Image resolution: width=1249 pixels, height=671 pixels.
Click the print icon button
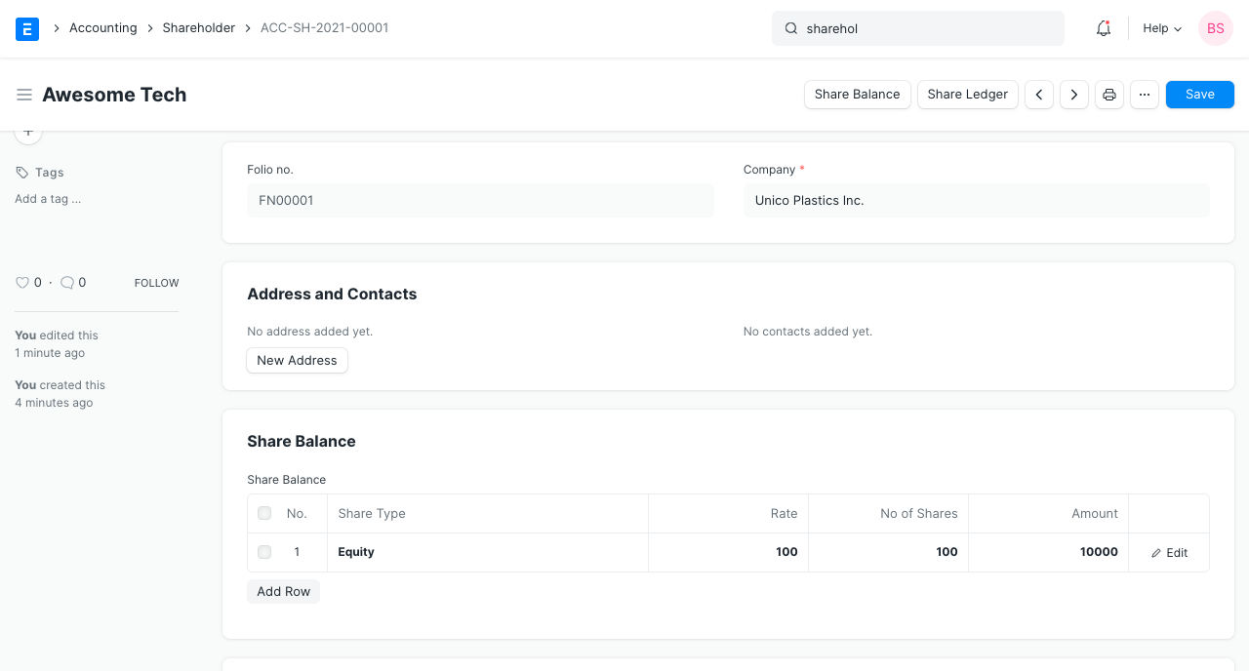tap(1109, 95)
